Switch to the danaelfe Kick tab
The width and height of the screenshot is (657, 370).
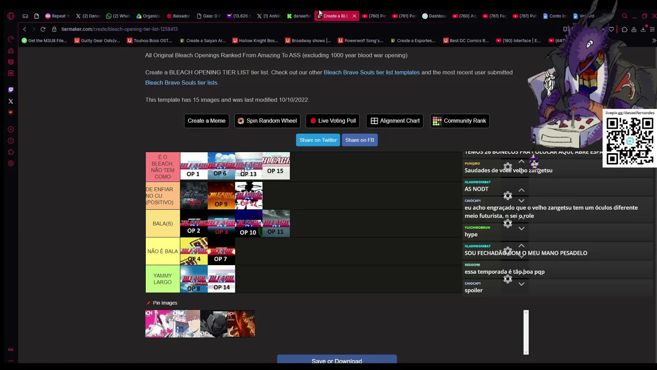pos(299,16)
